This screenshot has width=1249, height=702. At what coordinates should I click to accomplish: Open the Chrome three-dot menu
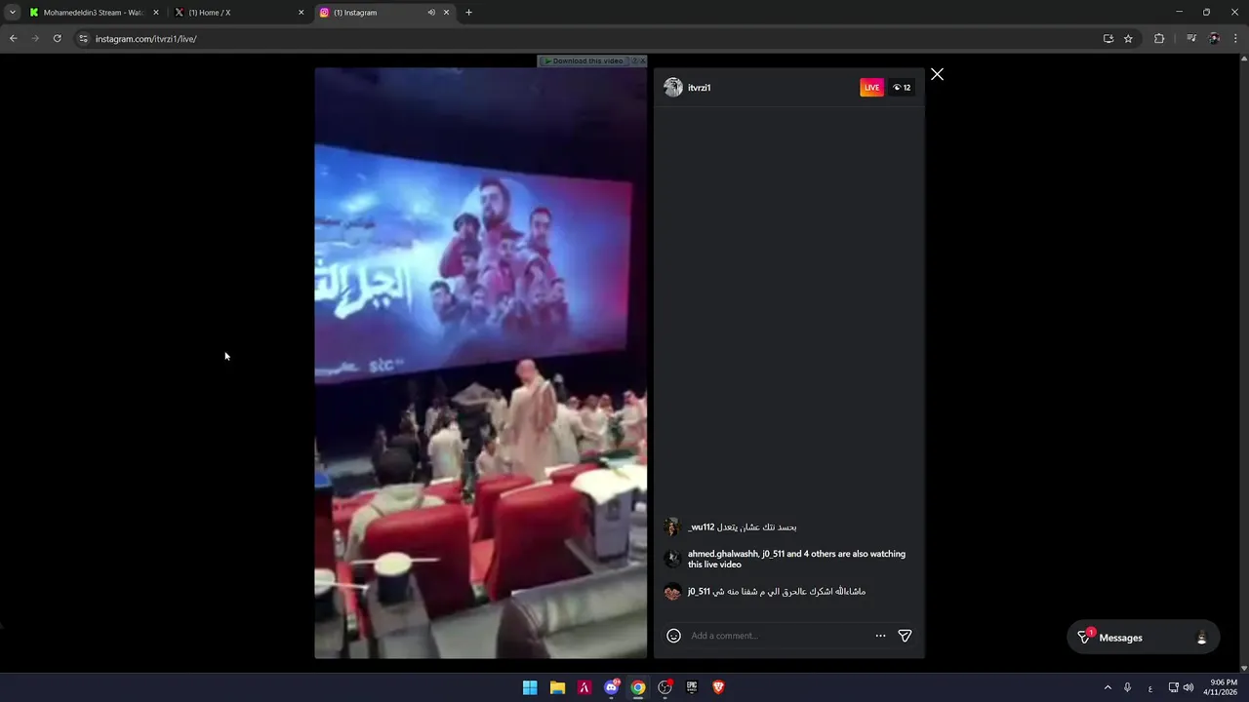tap(1235, 39)
